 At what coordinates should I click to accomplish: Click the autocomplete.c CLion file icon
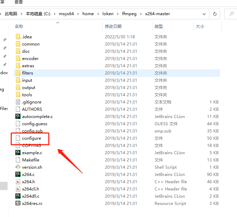tap(18, 117)
